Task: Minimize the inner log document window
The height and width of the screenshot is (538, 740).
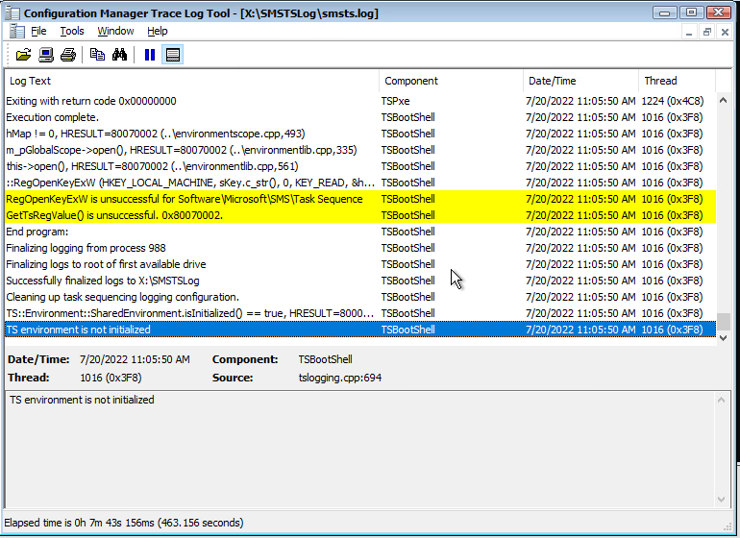Action: [689, 32]
